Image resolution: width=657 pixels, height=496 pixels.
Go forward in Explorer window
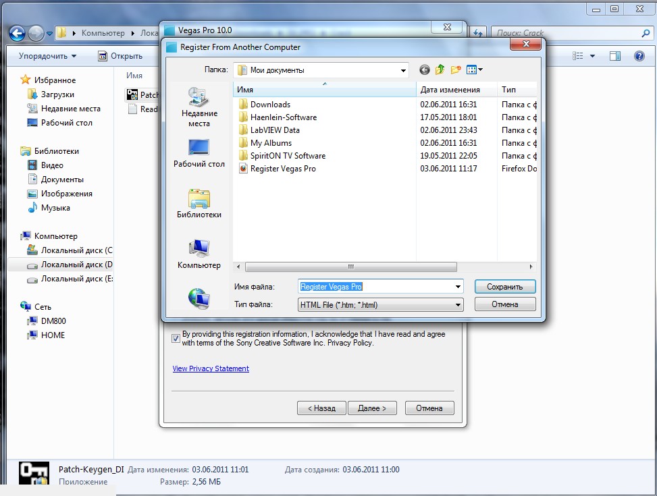coord(36,33)
